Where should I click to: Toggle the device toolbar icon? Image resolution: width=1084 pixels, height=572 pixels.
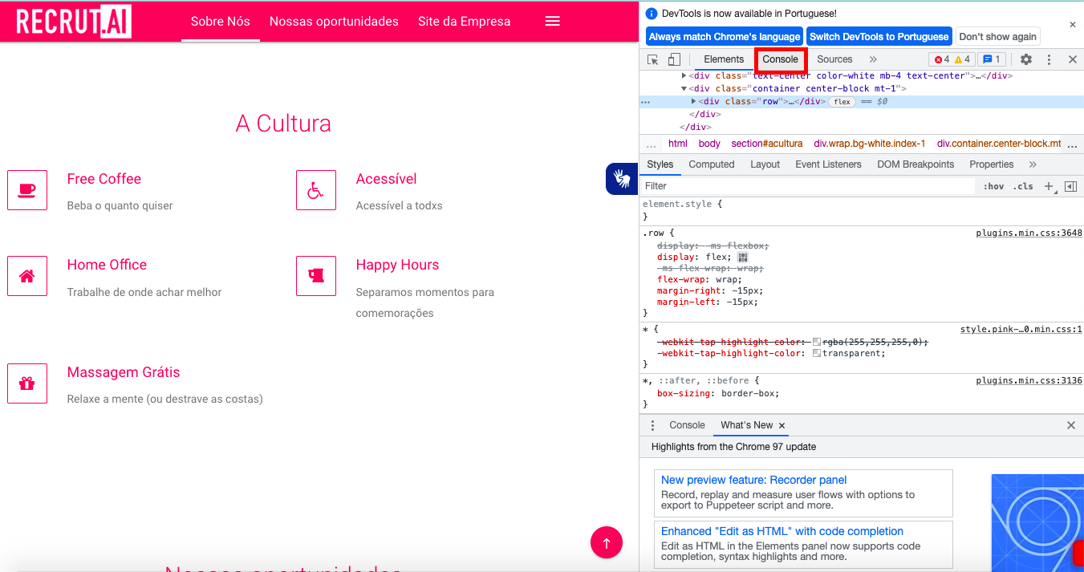674,59
